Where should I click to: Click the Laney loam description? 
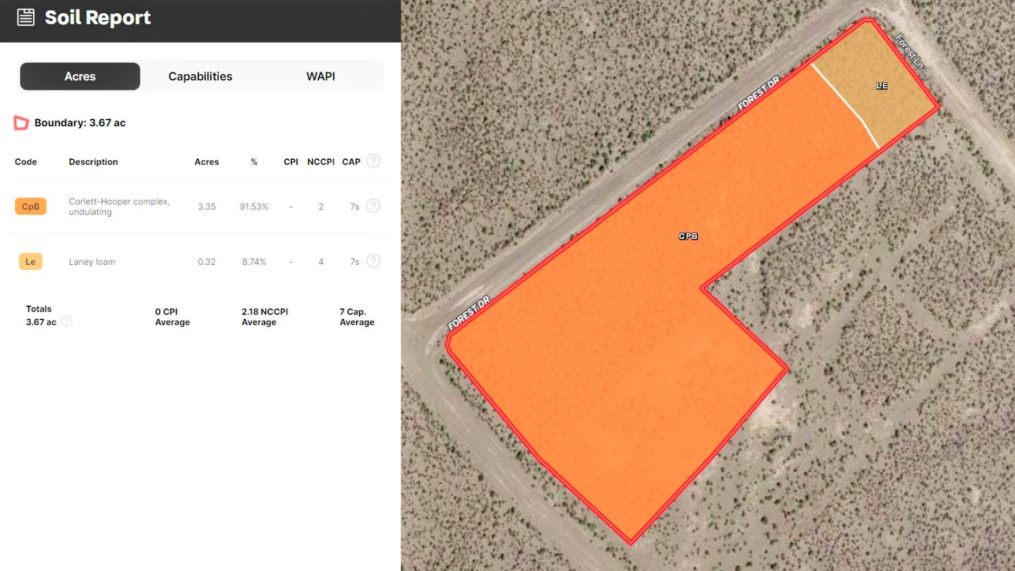[x=92, y=262]
